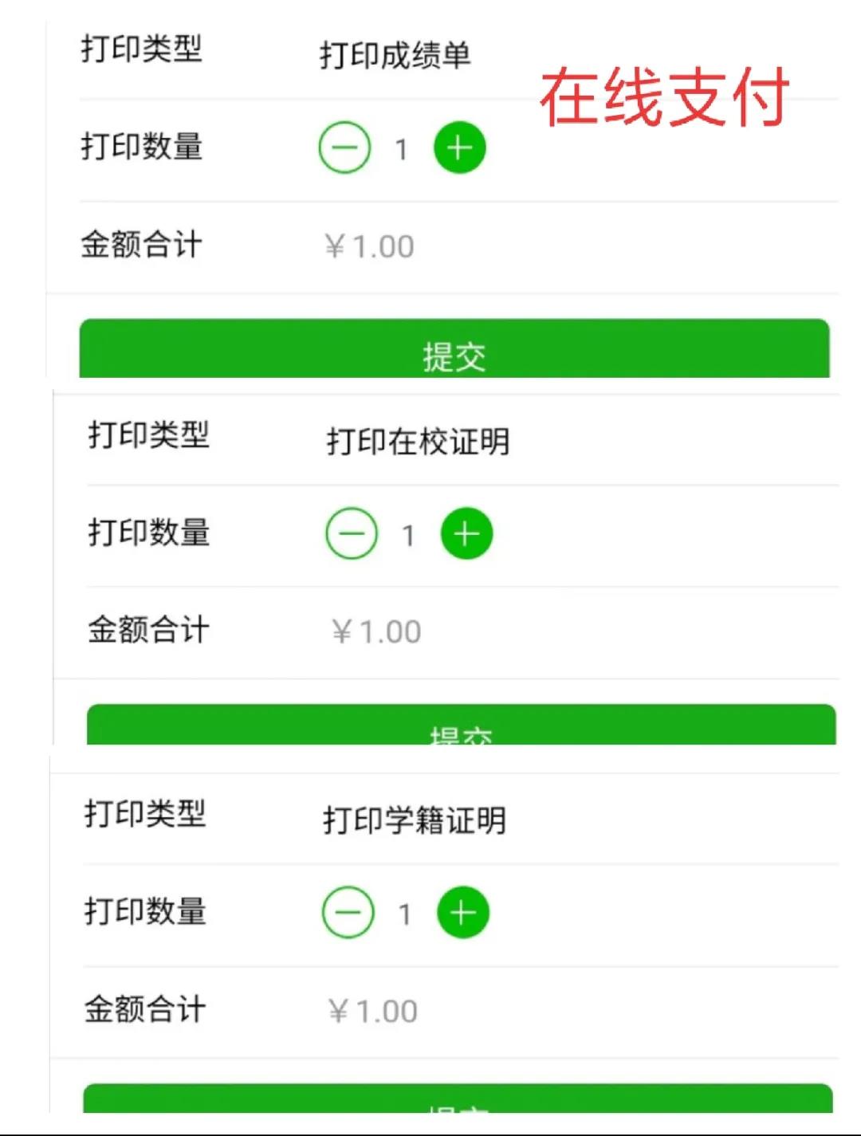Select the 打印成绩单 print type value
Image resolution: width=861 pixels, height=1136 pixels.
click(x=395, y=55)
